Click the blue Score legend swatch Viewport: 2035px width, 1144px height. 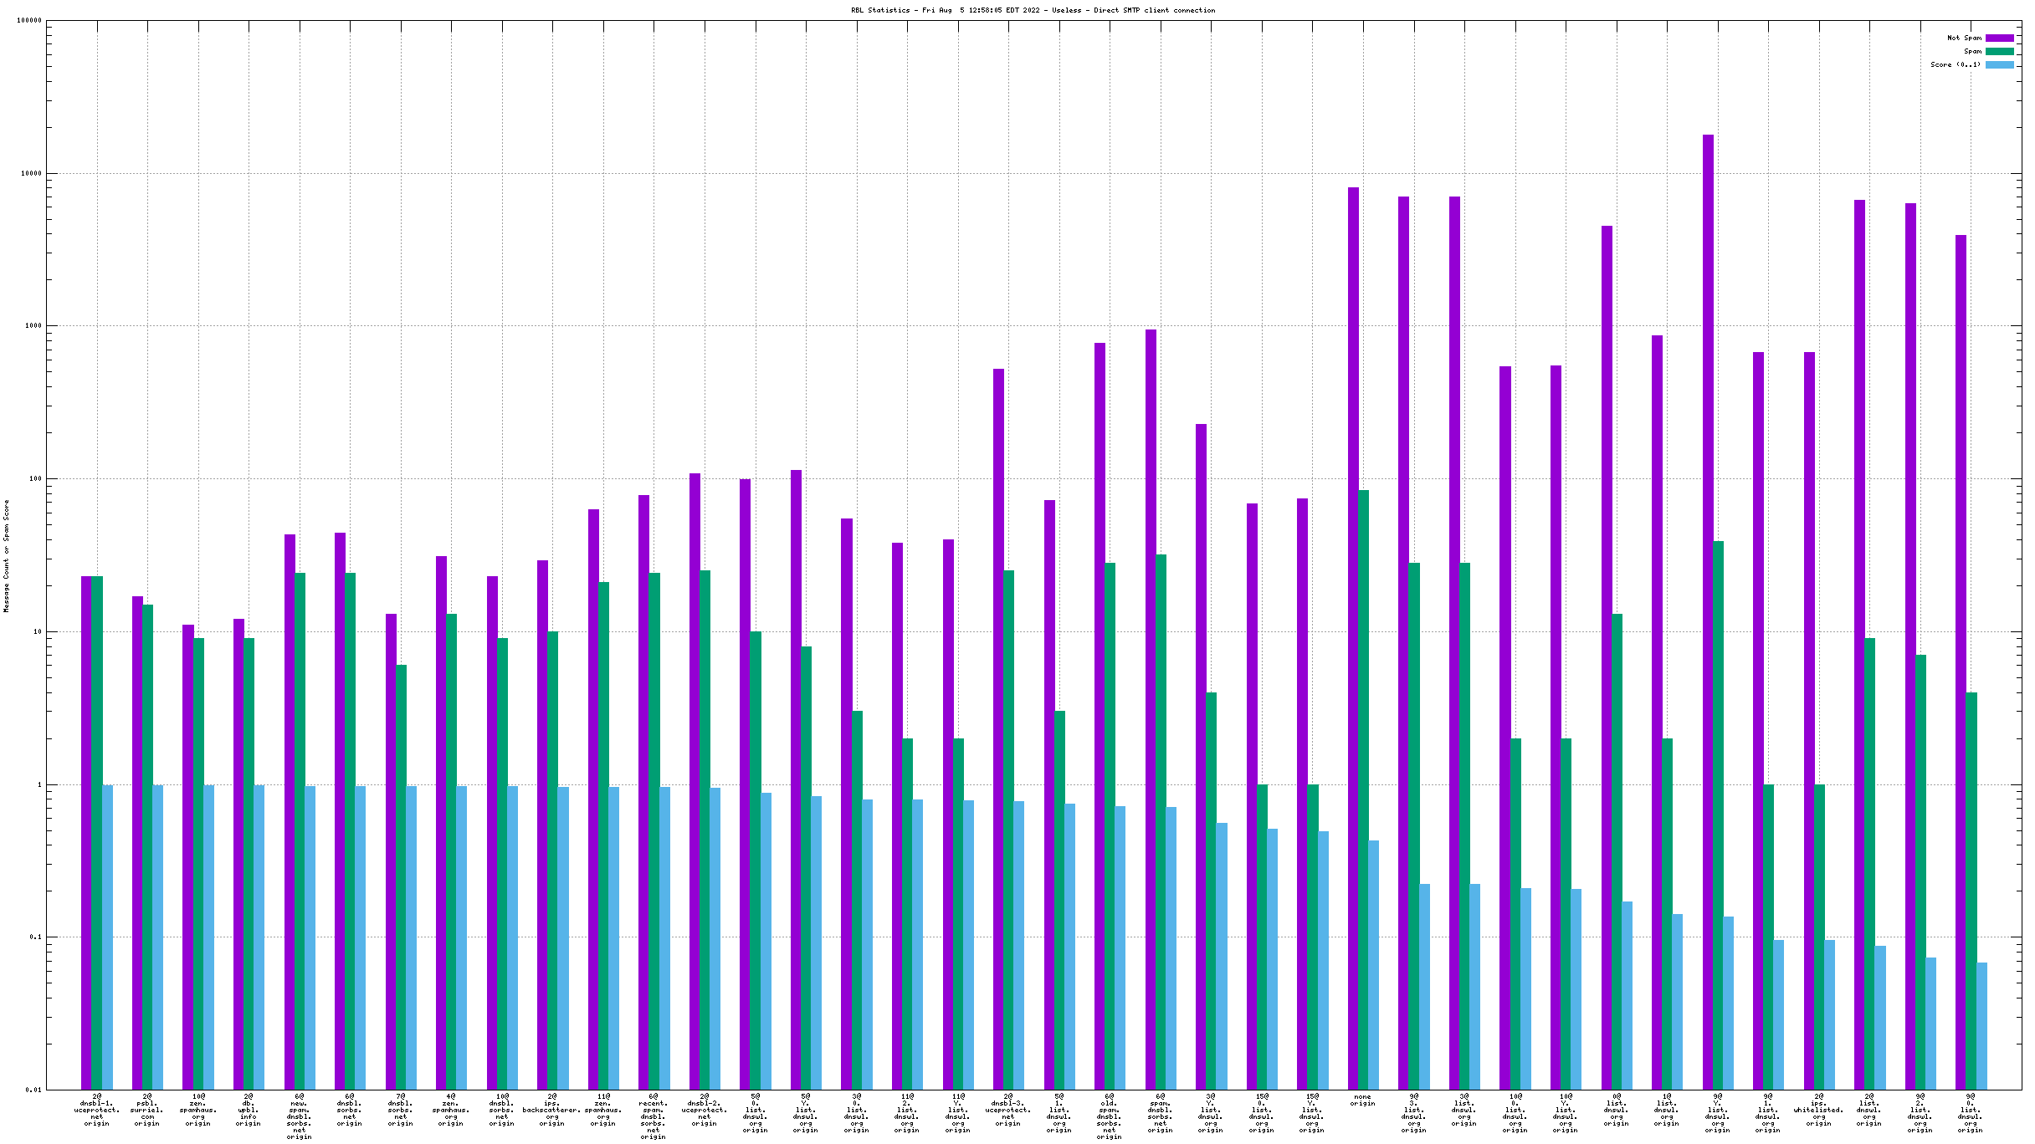click(1999, 64)
